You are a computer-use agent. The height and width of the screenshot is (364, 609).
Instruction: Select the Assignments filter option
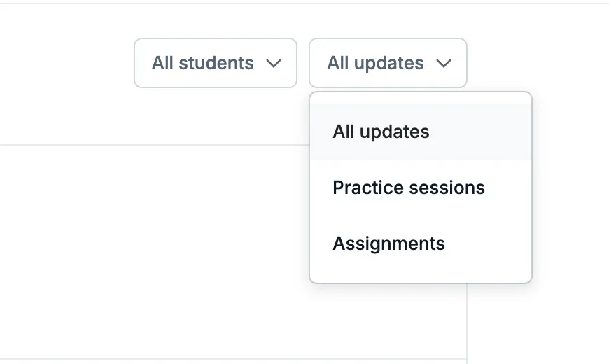pyautogui.click(x=421, y=244)
